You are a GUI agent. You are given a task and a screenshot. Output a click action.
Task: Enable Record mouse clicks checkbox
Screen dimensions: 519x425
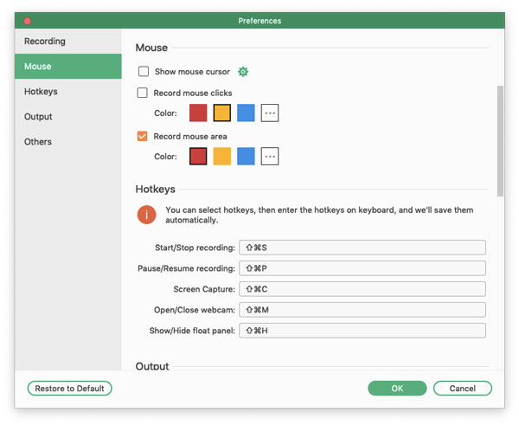coord(143,93)
